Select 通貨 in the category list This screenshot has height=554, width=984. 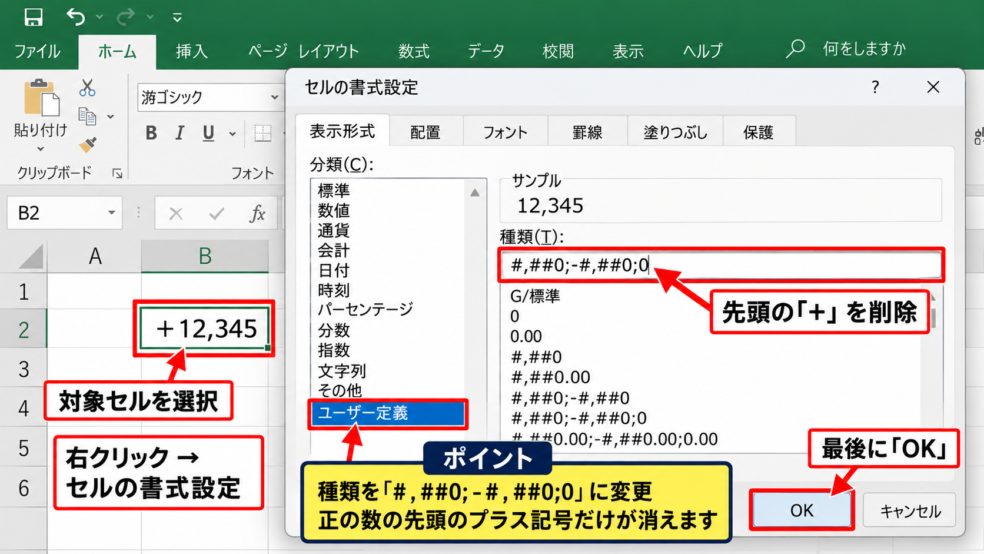(334, 230)
